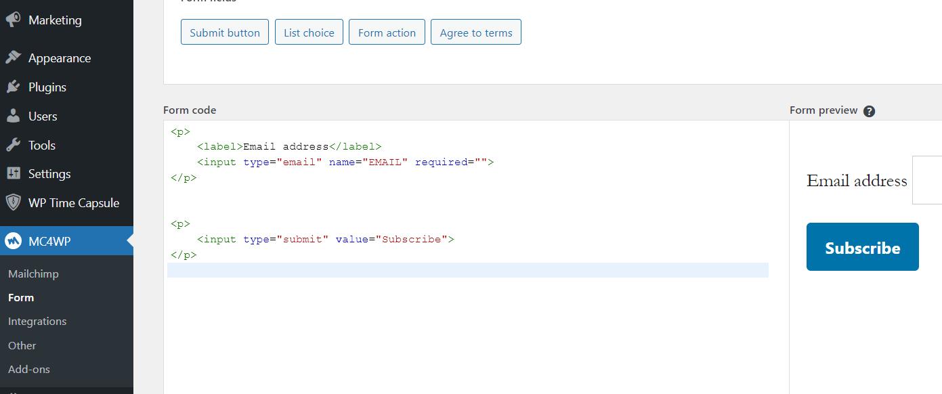Select the Form submenu item

click(x=21, y=297)
